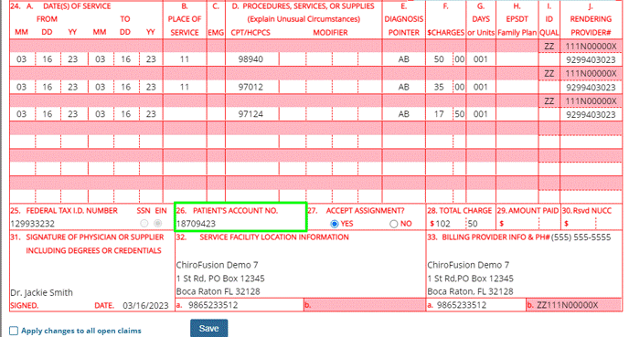
Task: Click the Save button
Action: 209,328
